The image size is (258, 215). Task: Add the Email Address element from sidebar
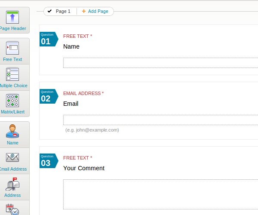click(12, 161)
